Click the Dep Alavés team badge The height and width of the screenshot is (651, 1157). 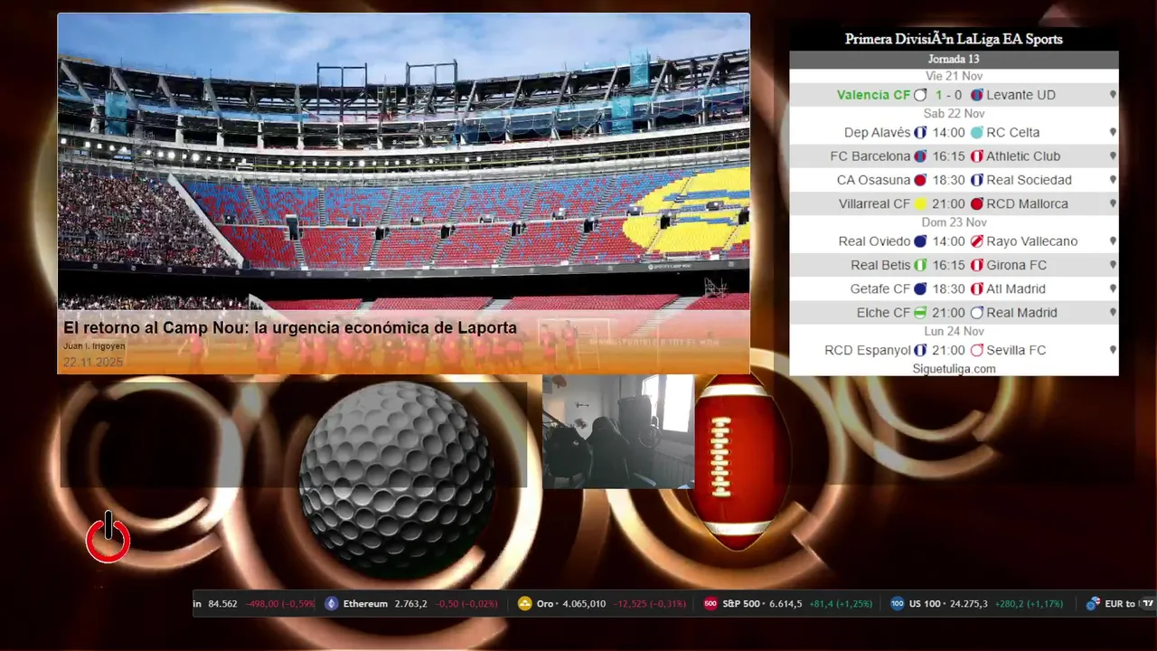pos(920,132)
